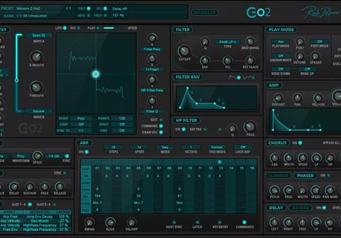This screenshot has height=238, width=341.
Task: Click the HP filter Q knob
Action: pyautogui.click(x=232, y=128)
